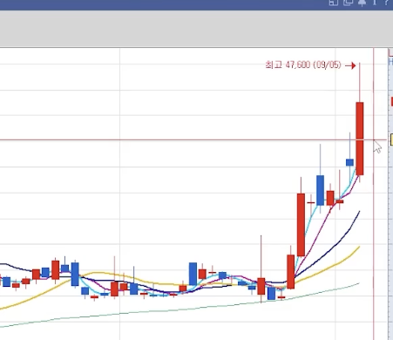This screenshot has height=340, width=393.
Task: Open the help question mark icon
Action: coord(387,3)
